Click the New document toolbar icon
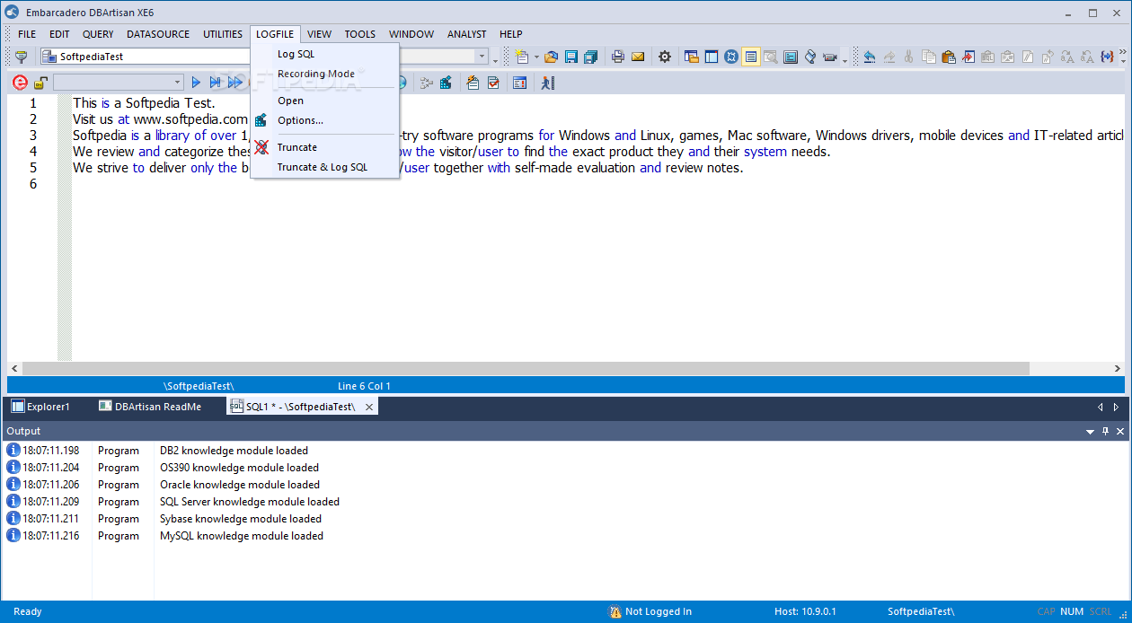1132x623 pixels. (521, 57)
